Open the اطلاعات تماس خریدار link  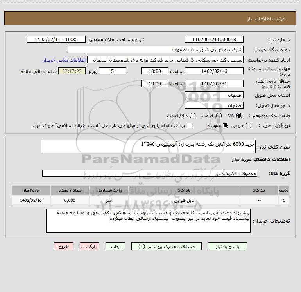click(64, 60)
